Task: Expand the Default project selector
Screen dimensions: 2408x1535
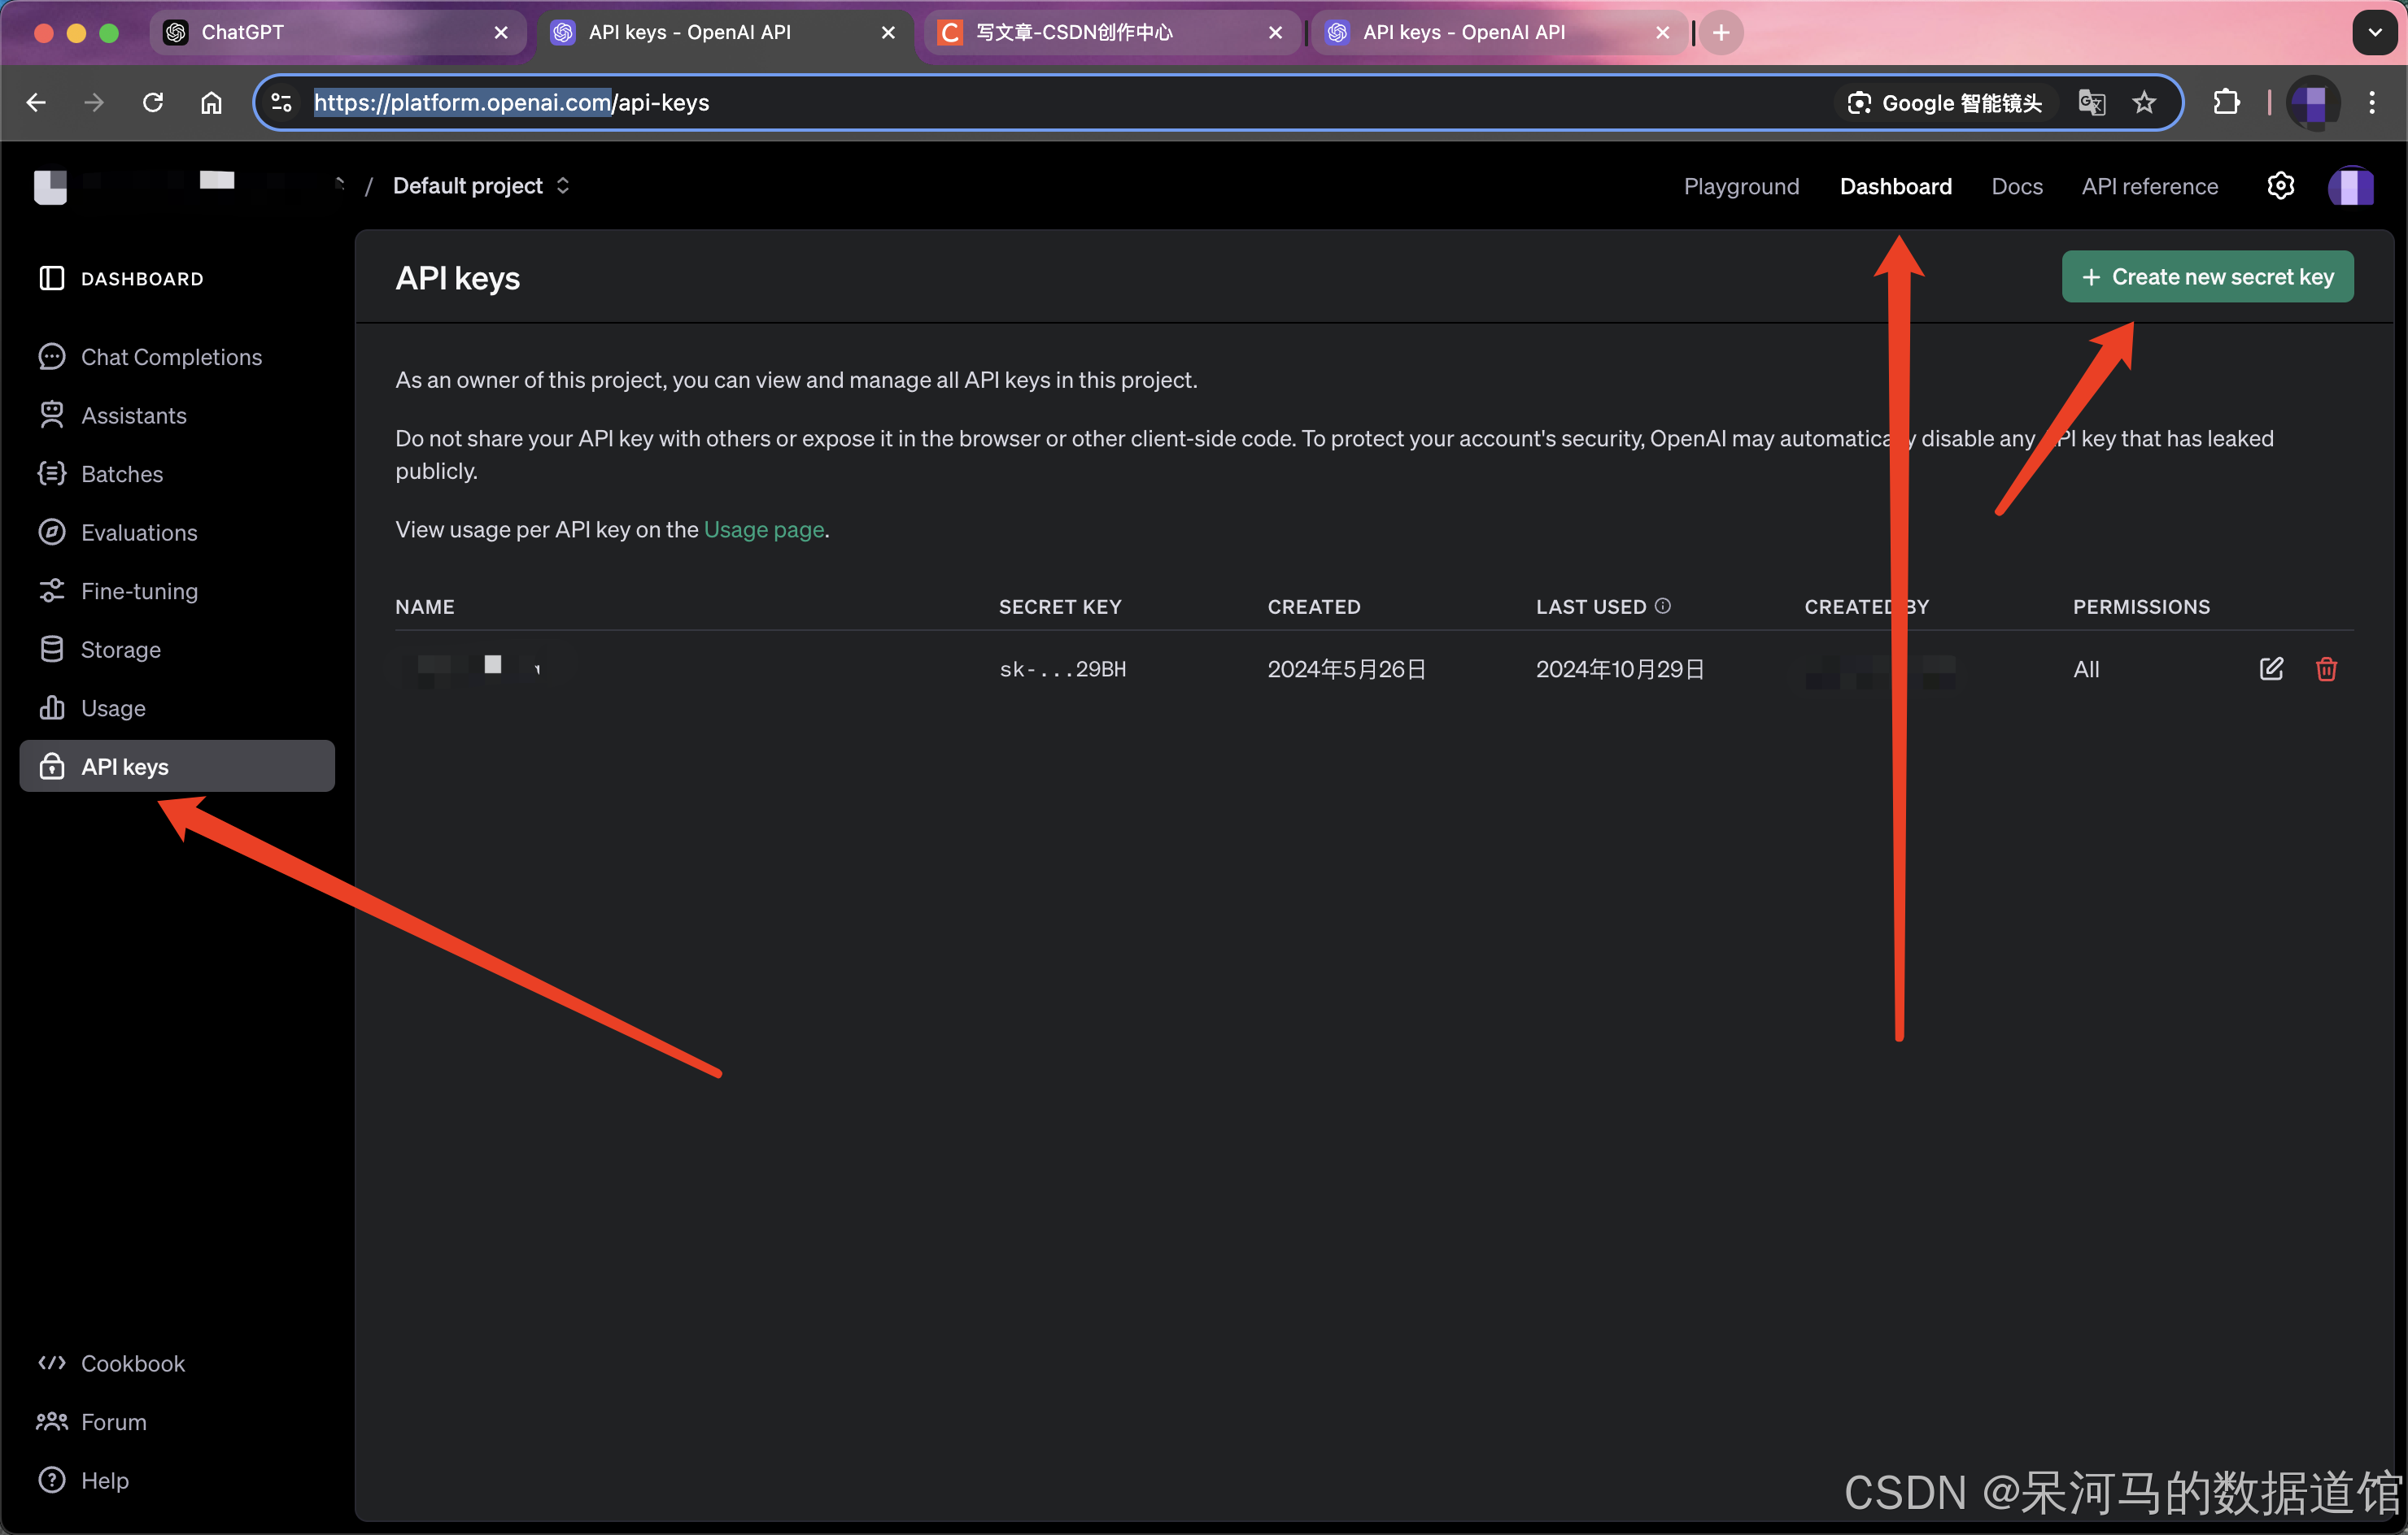Action: pyautogui.click(x=481, y=186)
